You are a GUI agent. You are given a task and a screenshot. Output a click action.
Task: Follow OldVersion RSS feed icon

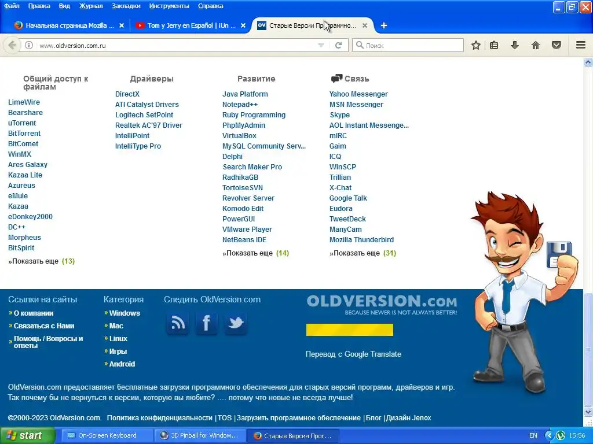point(178,323)
